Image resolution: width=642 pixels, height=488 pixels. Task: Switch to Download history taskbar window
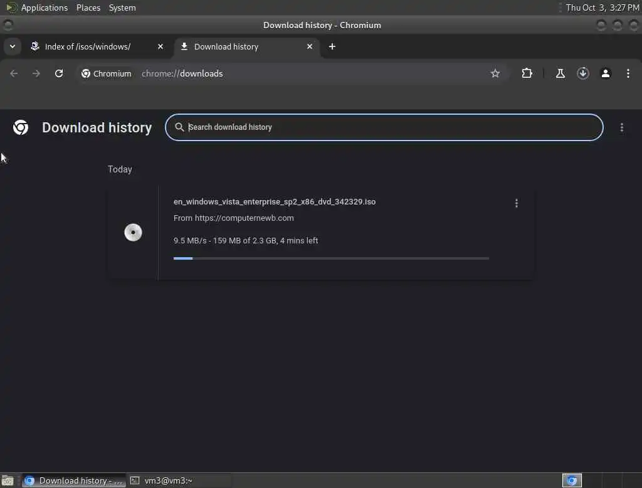coord(74,480)
